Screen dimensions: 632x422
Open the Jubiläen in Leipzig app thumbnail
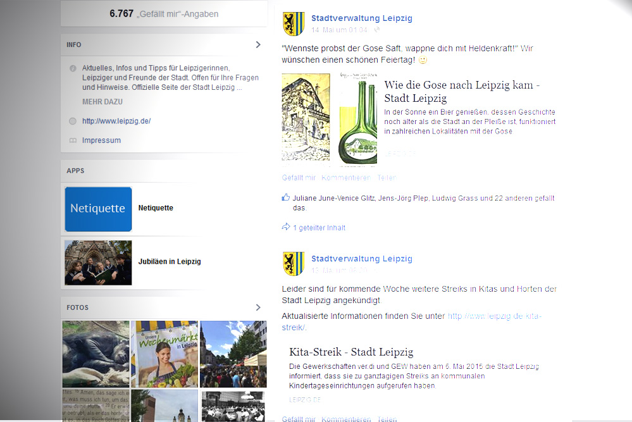tap(98, 263)
